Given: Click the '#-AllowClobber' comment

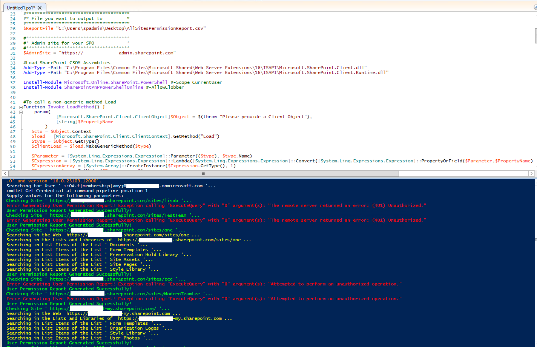Looking at the screenshot, I should (x=165, y=88).
